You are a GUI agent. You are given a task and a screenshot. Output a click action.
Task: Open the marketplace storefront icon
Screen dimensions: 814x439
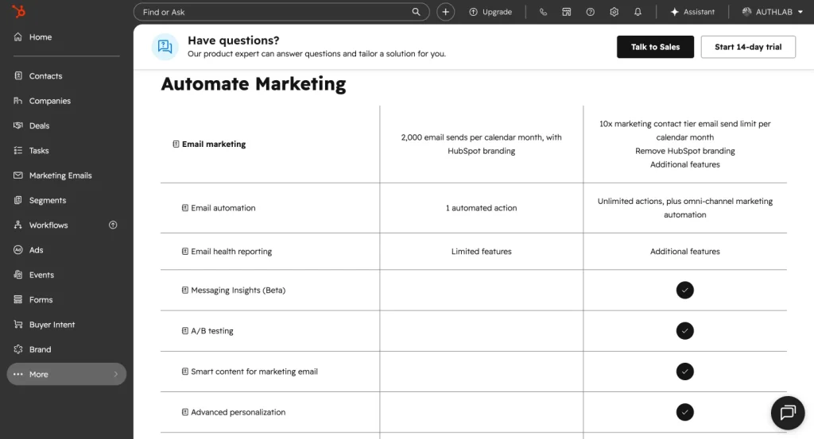coord(566,12)
